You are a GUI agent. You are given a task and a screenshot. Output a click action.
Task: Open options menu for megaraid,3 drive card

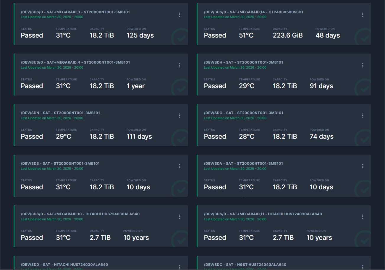tap(179, 15)
